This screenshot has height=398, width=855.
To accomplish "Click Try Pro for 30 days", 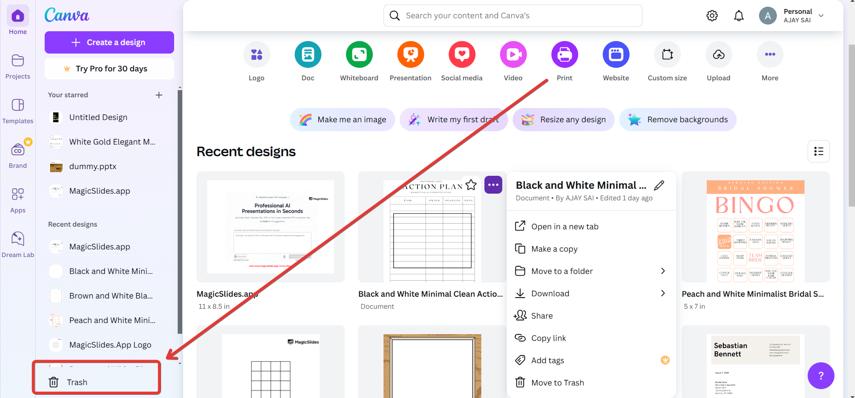I will coord(109,69).
